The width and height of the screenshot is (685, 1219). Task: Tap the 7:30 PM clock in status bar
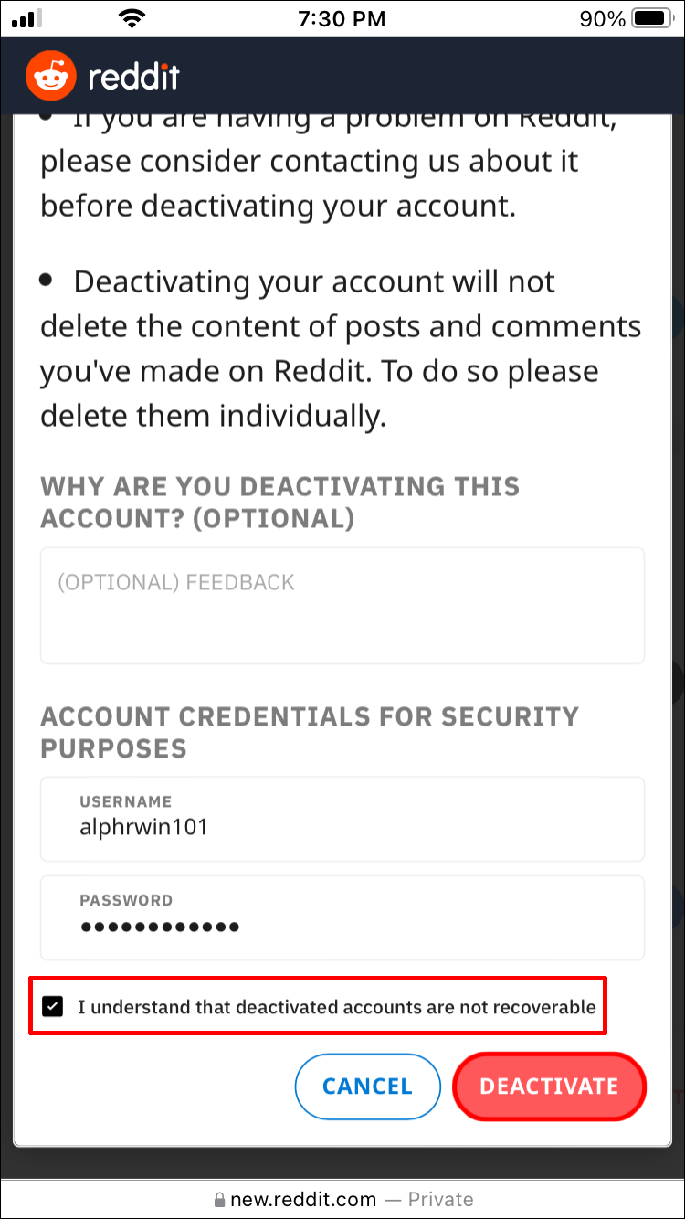pyautogui.click(x=342, y=18)
